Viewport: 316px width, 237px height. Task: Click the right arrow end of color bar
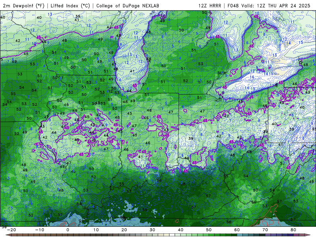308,235
